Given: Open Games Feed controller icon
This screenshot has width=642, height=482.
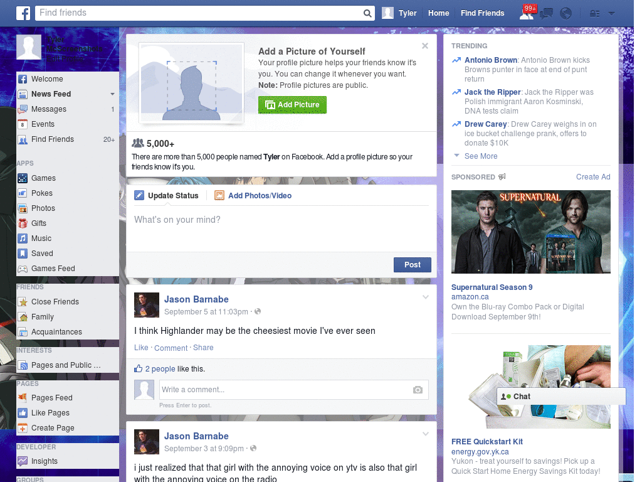Looking at the screenshot, I should point(23,269).
